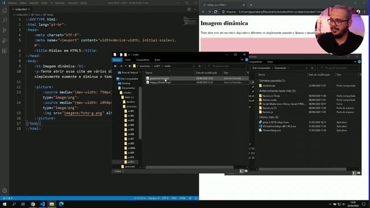Open the Extensions icon in VS Code
Image resolution: width=370 pixels, height=208 pixels.
[5, 51]
